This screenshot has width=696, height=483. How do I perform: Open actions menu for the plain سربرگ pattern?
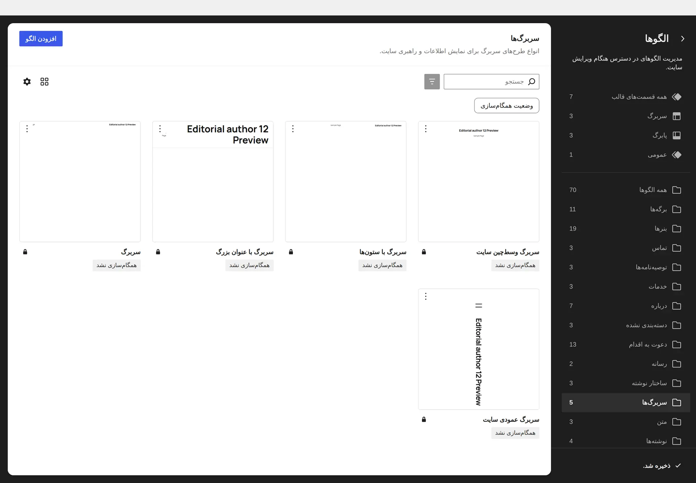(x=27, y=129)
